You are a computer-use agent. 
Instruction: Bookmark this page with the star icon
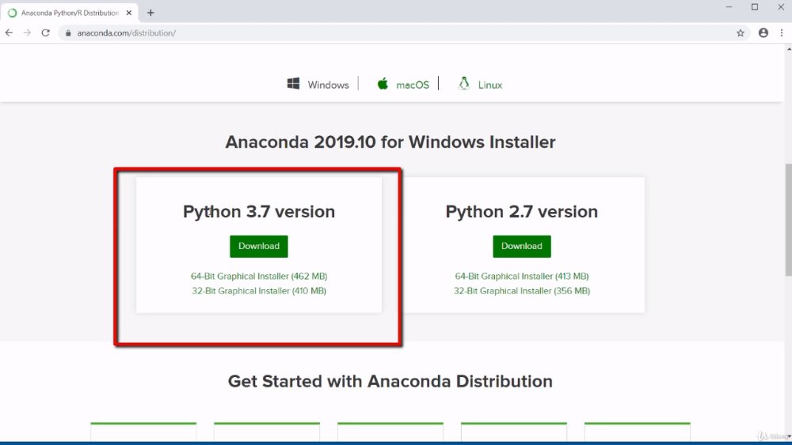741,32
